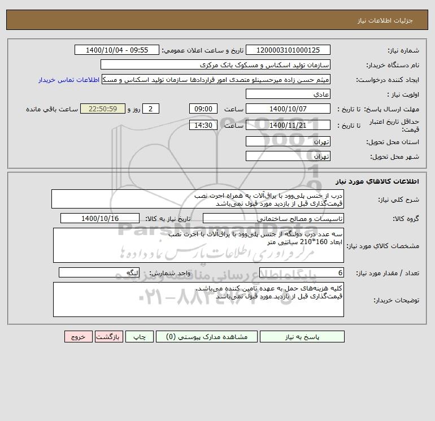
Task: Click need-by date field 1400/10/16
Action: 100,218
